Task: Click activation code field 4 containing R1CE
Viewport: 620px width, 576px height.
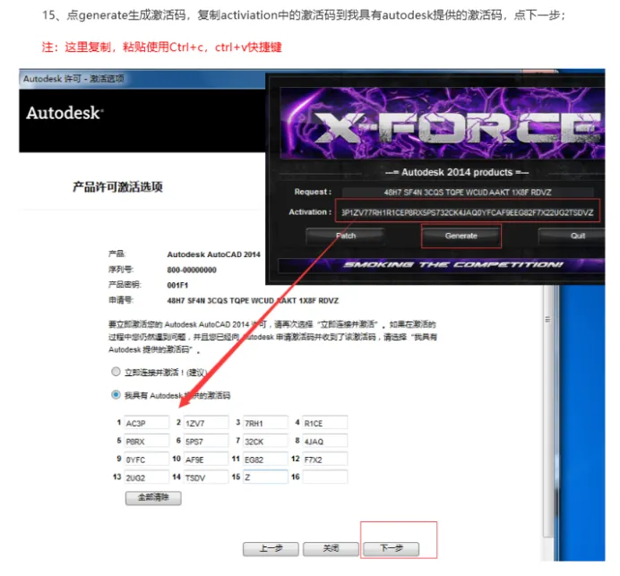Action: pos(325,423)
